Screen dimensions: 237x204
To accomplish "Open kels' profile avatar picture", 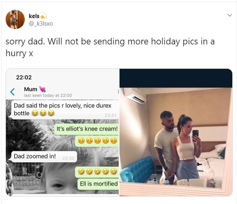I will [15, 19].
